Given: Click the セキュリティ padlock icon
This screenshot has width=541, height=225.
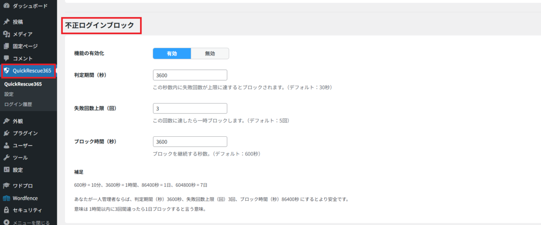Looking at the screenshot, I should (6, 210).
